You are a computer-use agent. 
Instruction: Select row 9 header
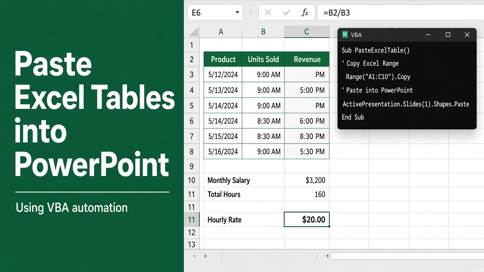[x=192, y=166]
